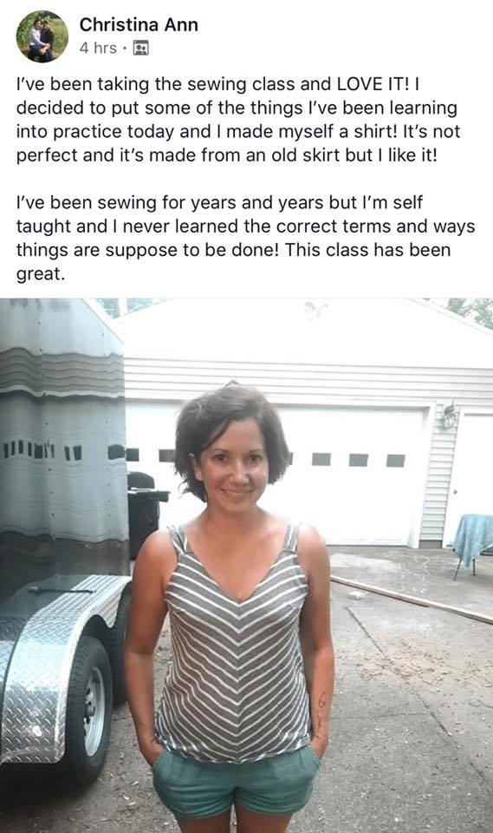The height and width of the screenshot is (833, 493).
Task: Click the first paragraph about sewing class
Action: [x=238, y=120]
